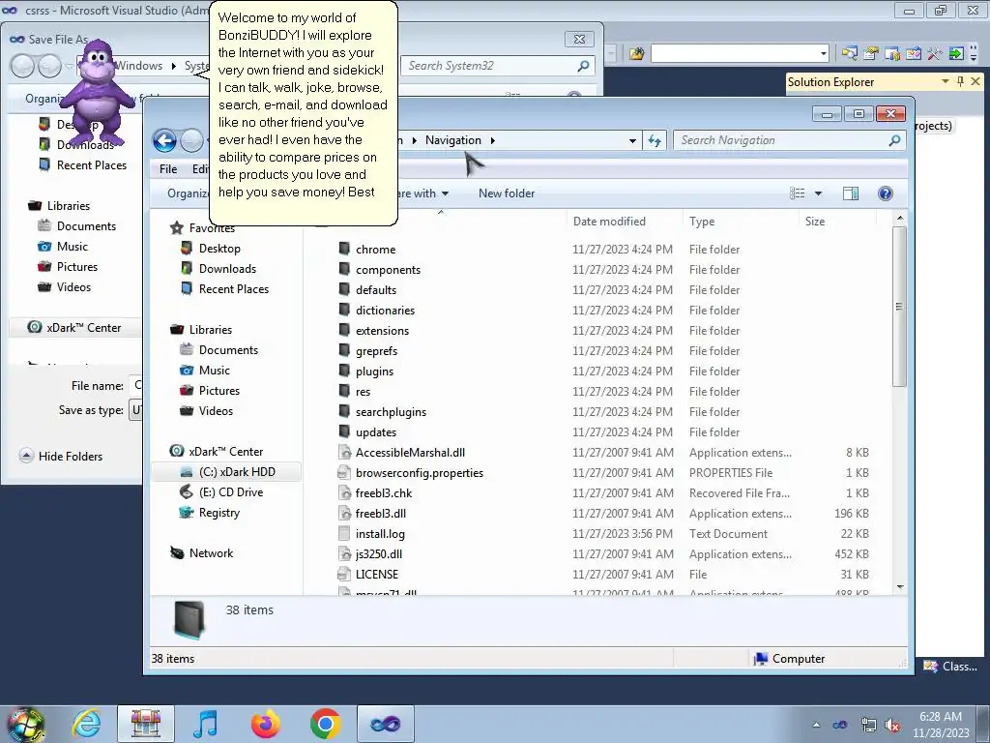990x743 pixels.
Task: Click the muted volume tray icon
Action: point(892,726)
